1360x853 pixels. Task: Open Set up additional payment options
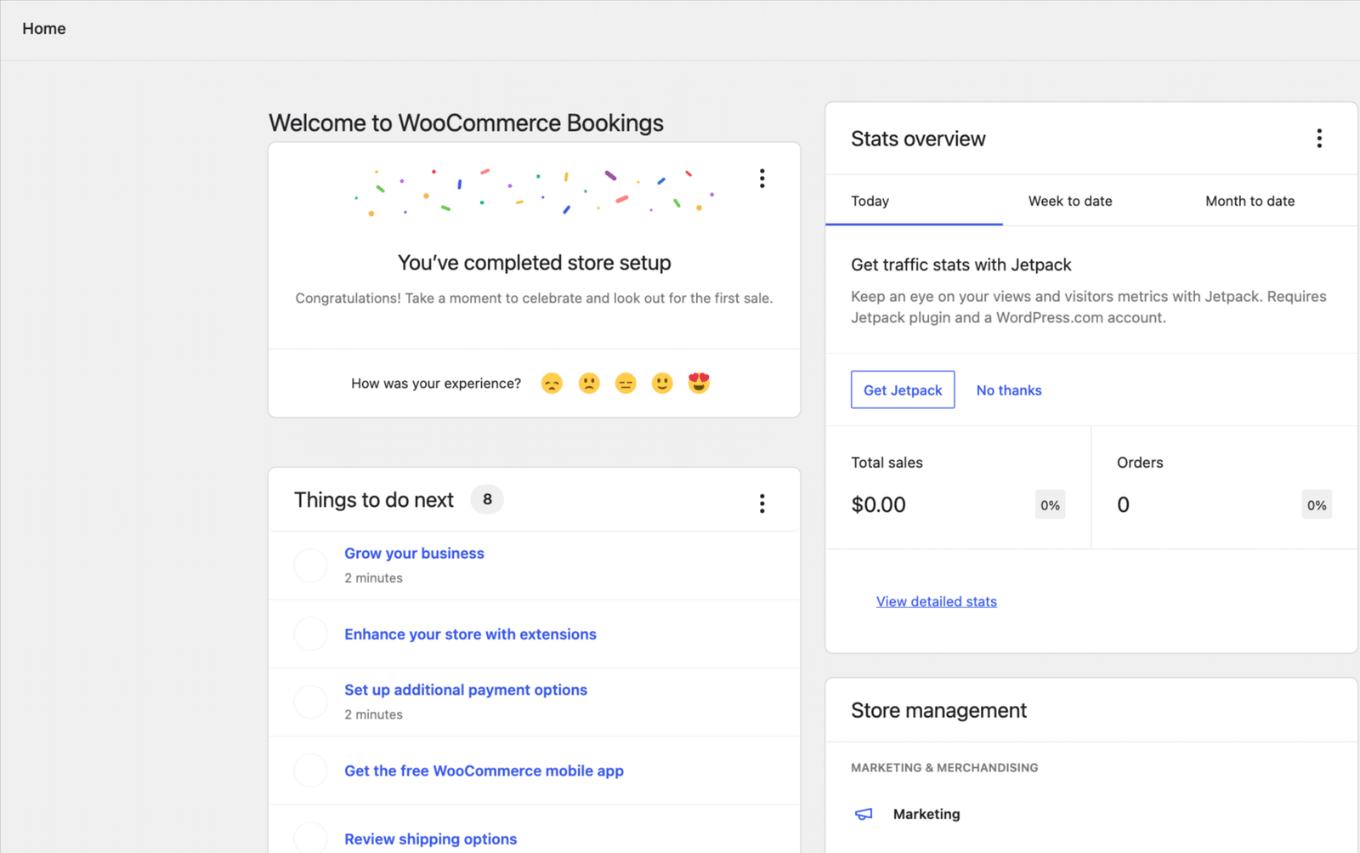pos(466,690)
